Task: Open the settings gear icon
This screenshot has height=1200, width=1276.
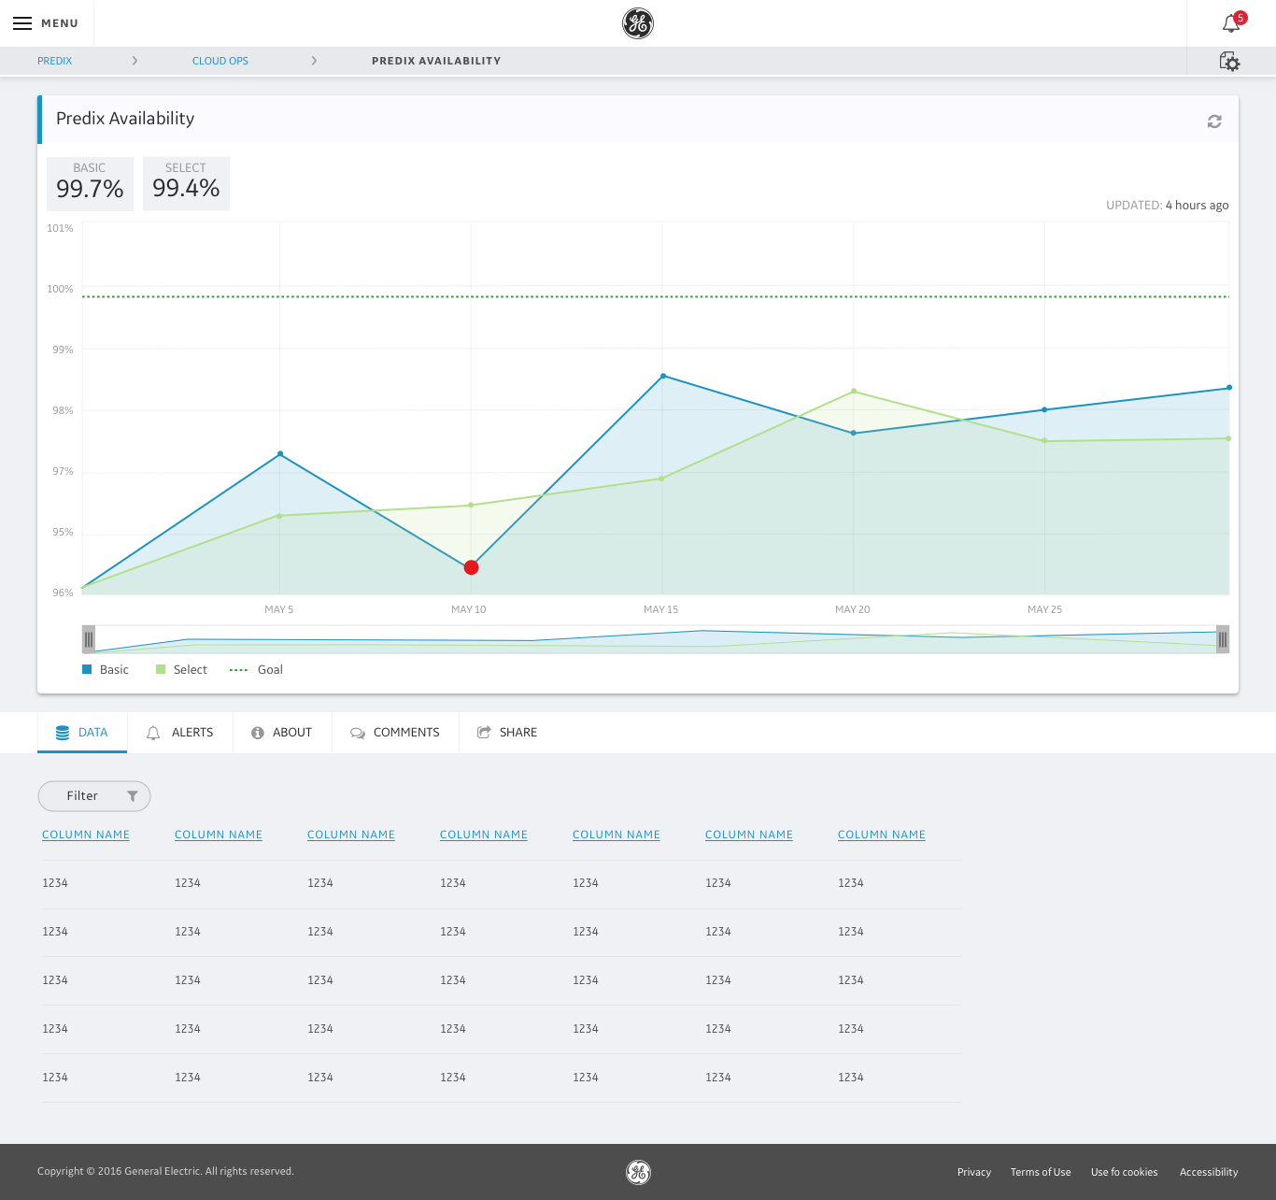Action: [x=1229, y=62]
